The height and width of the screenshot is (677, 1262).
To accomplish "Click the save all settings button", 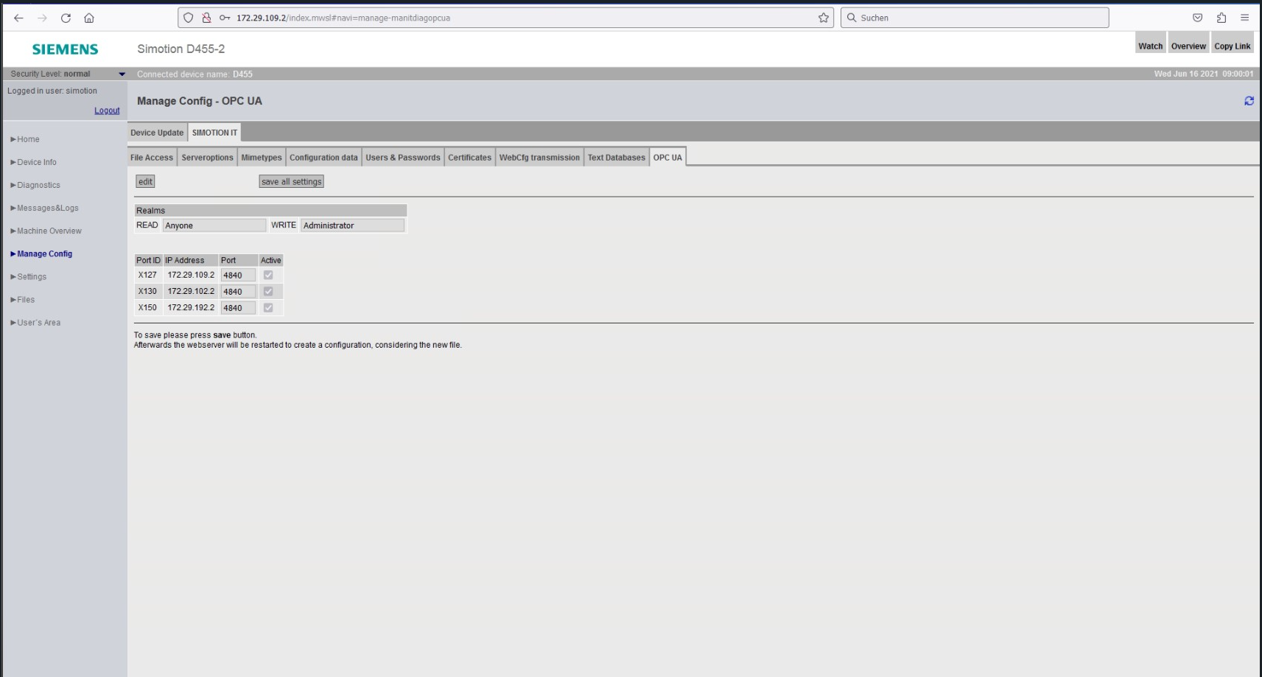I will 291,181.
